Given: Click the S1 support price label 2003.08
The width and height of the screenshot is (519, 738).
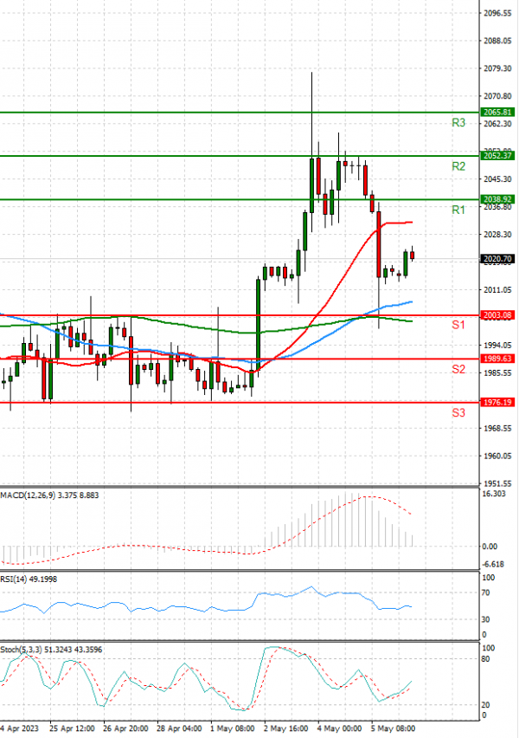Looking at the screenshot, I should [x=497, y=315].
